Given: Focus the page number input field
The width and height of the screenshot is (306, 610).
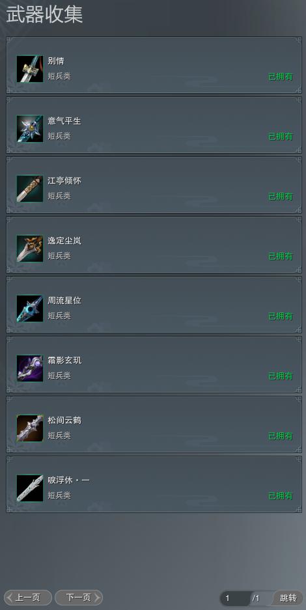Looking at the screenshot, I should 235,598.
